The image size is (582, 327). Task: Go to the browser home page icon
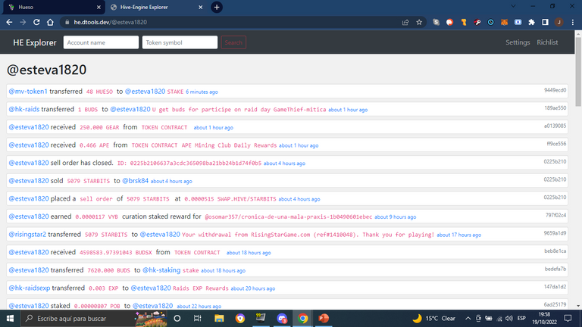[x=48, y=23]
